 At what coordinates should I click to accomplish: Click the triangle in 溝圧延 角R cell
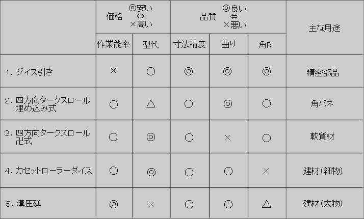(266, 204)
